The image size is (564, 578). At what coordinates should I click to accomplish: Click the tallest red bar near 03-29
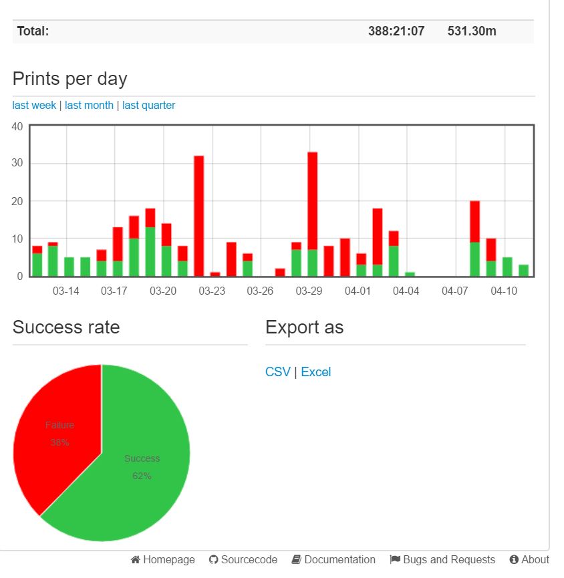click(313, 201)
